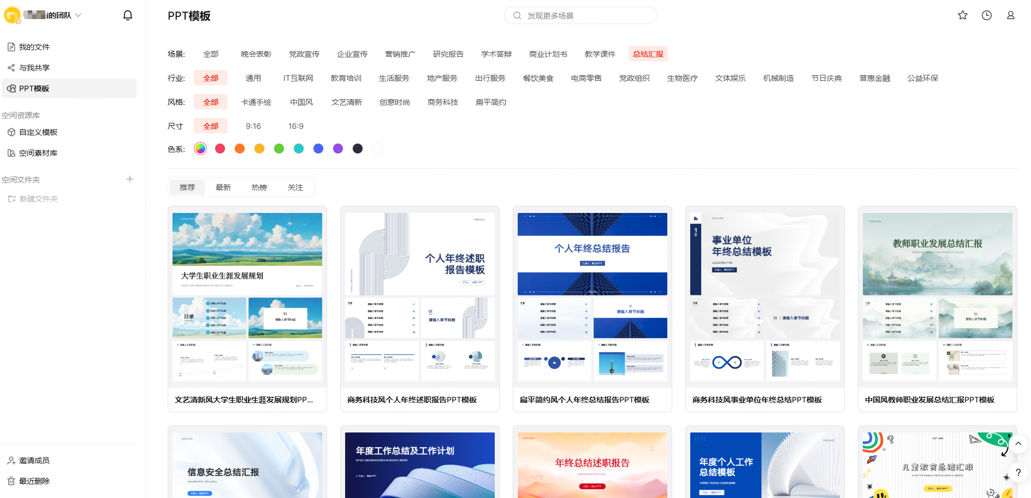The height and width of the screenshot is (498, 1031).
Task: Focus the 发现更多场景 search field
Action: tap(580, 15)
